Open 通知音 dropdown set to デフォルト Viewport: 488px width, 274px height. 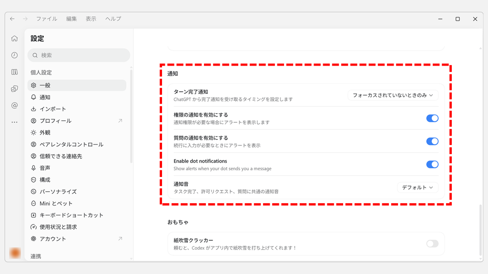click(x=417, y=187)
